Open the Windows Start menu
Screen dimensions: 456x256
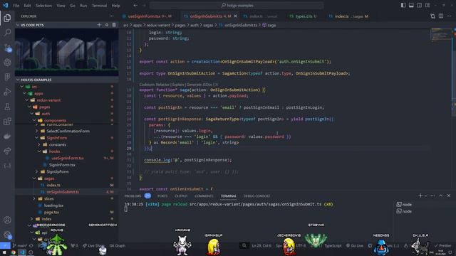tap(4, 252)
